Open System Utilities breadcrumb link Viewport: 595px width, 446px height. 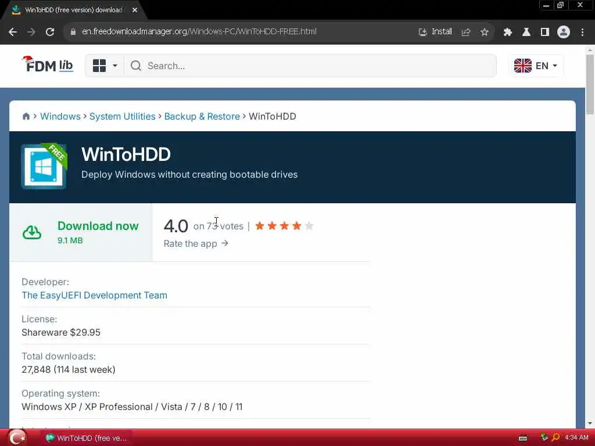[x=122, y=116]
